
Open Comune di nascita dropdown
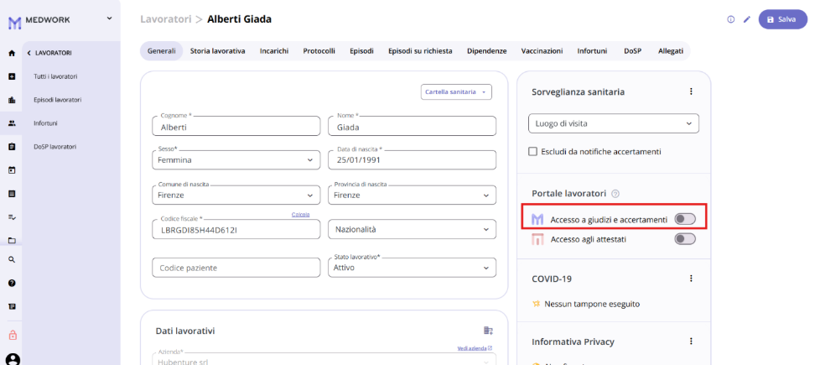coord(236,195)
